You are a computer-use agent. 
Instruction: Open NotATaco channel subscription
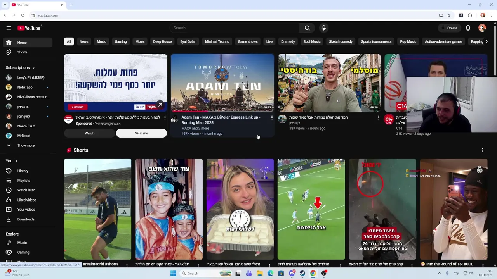click(27, 88)
